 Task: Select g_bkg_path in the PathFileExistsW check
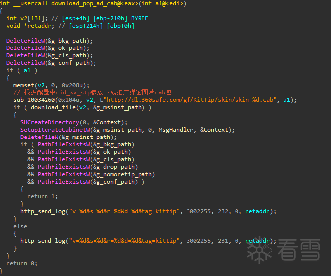coord(114,144)
